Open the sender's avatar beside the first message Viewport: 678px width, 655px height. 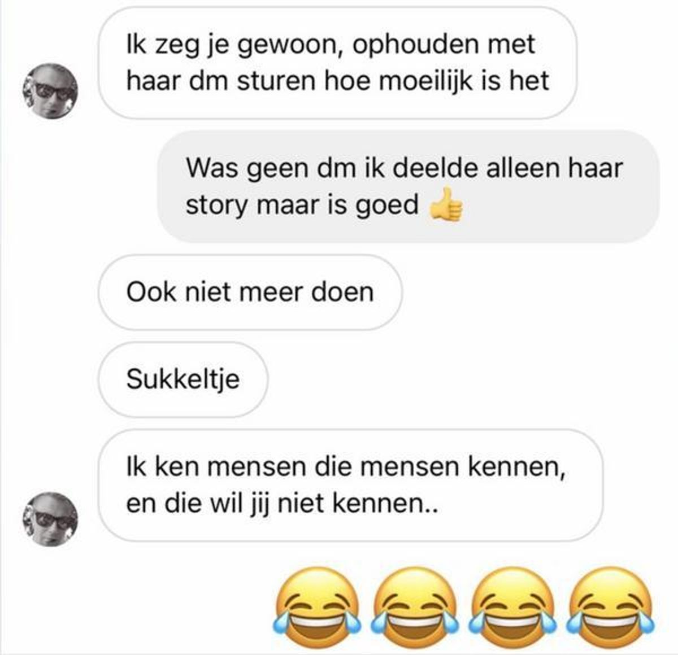tap(50, 91)
